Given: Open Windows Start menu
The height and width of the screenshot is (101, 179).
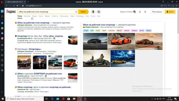Looking at the screenshot, I should point(3,99).
